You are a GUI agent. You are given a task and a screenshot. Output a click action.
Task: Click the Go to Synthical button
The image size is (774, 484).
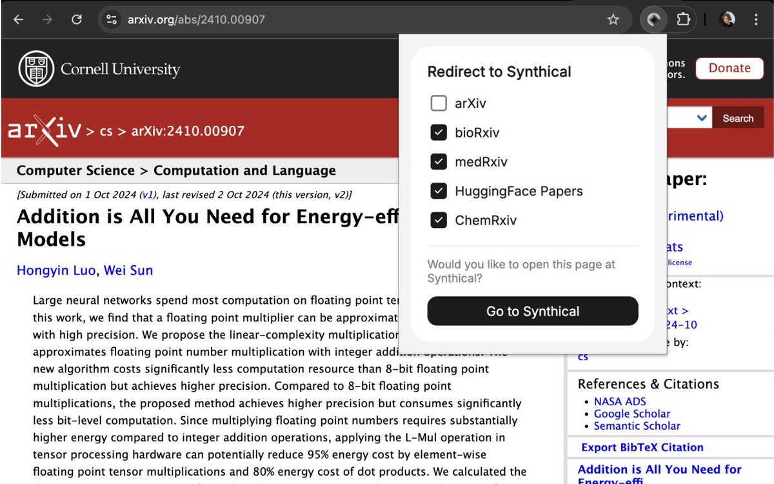coord(533,311)
